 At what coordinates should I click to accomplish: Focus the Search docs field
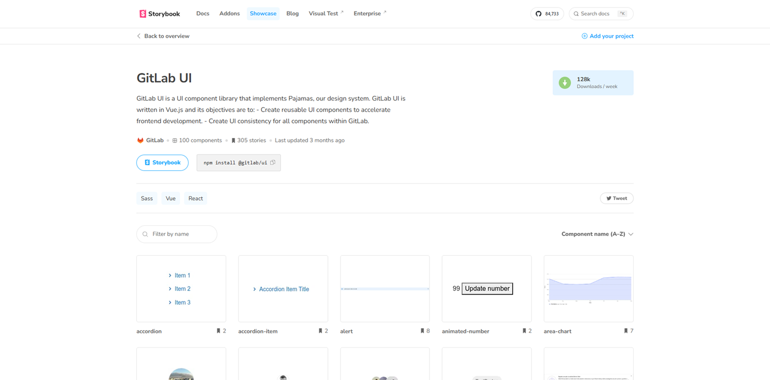point(601,14)
